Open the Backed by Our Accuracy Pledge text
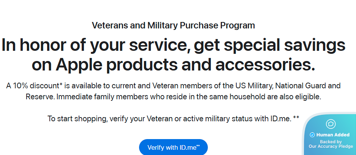 [331, 144]
